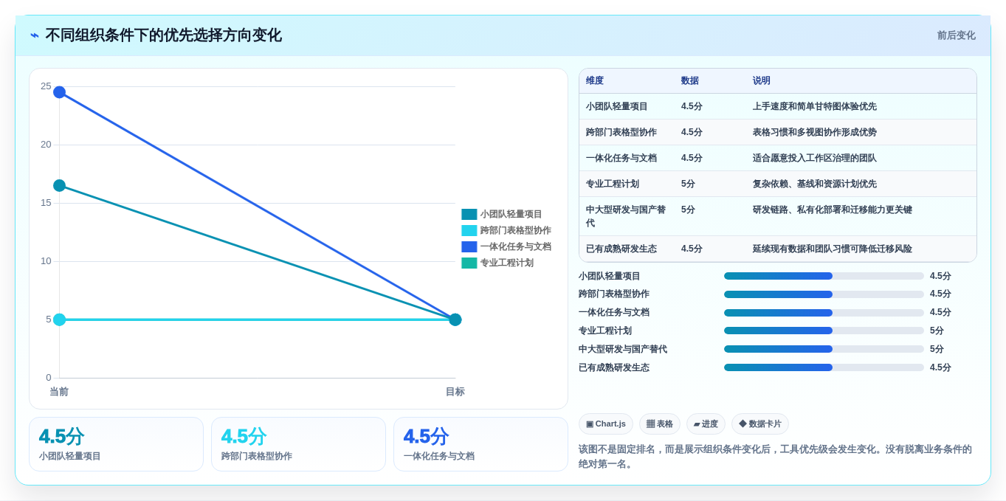Open the 4.5分 跨部门表格型协作 stat card
This screenshot has width=1006, height=501.
(298, 444)
